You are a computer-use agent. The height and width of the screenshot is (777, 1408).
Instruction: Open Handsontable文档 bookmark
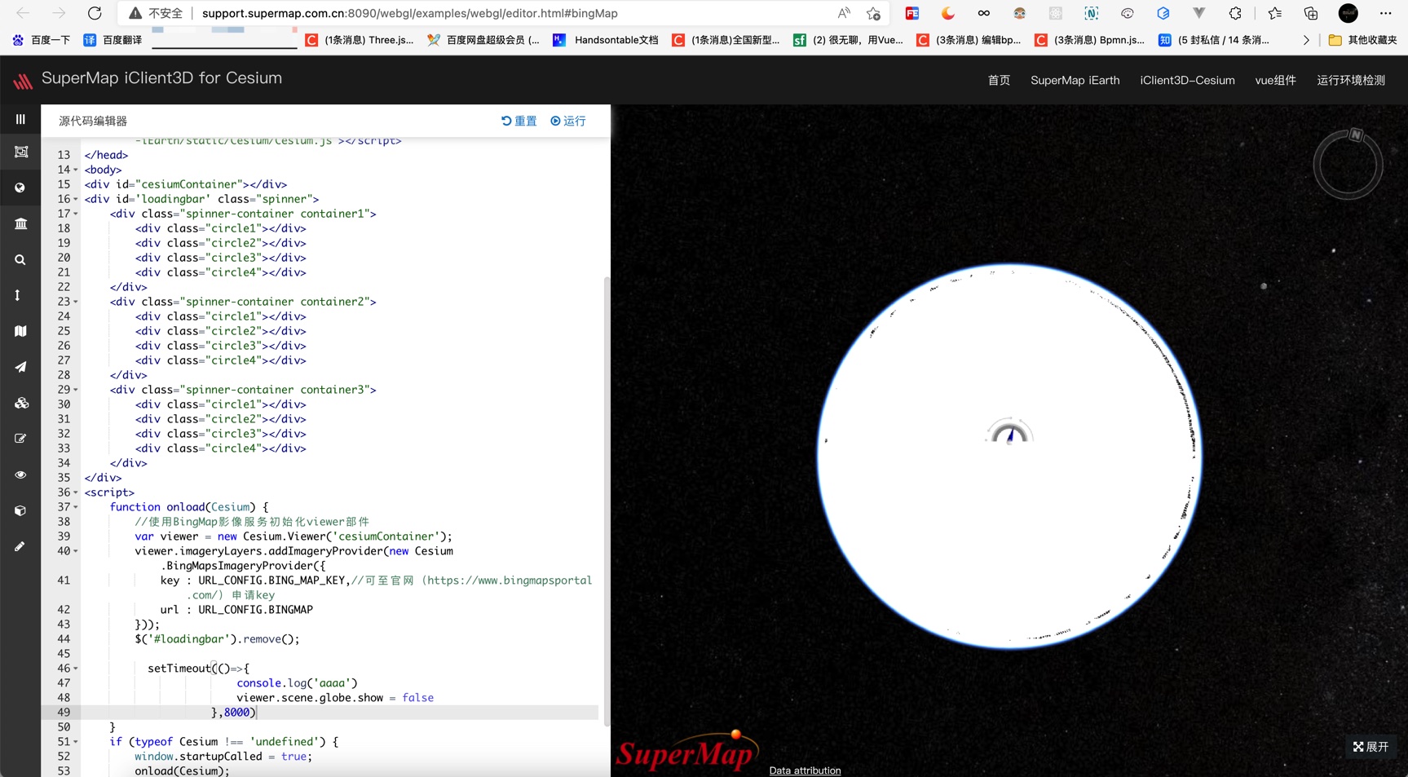point(606,39)
